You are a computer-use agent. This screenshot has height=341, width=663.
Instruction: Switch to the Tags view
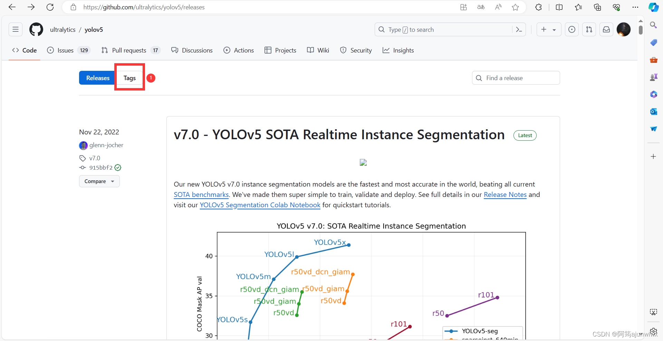click(x=129, y=78)
